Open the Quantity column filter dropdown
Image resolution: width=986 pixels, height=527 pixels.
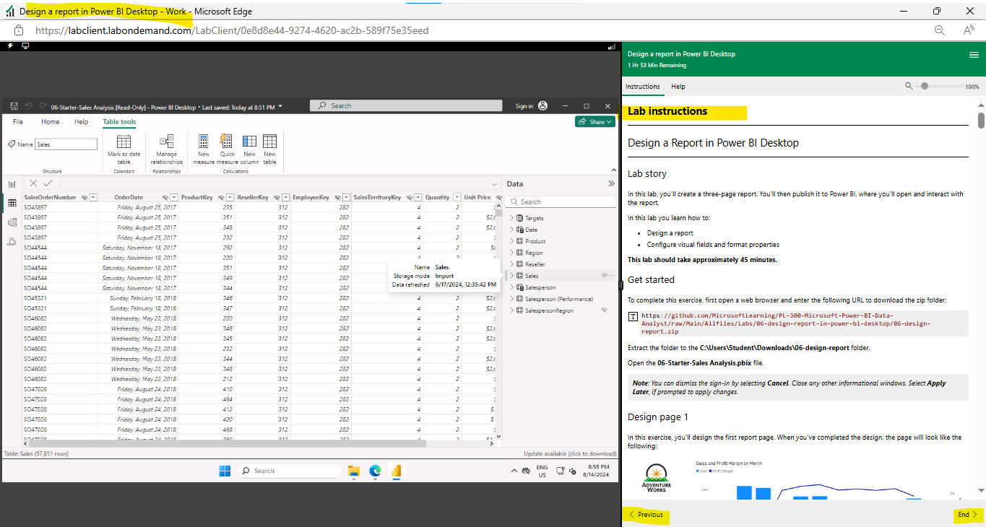point(456,197)
